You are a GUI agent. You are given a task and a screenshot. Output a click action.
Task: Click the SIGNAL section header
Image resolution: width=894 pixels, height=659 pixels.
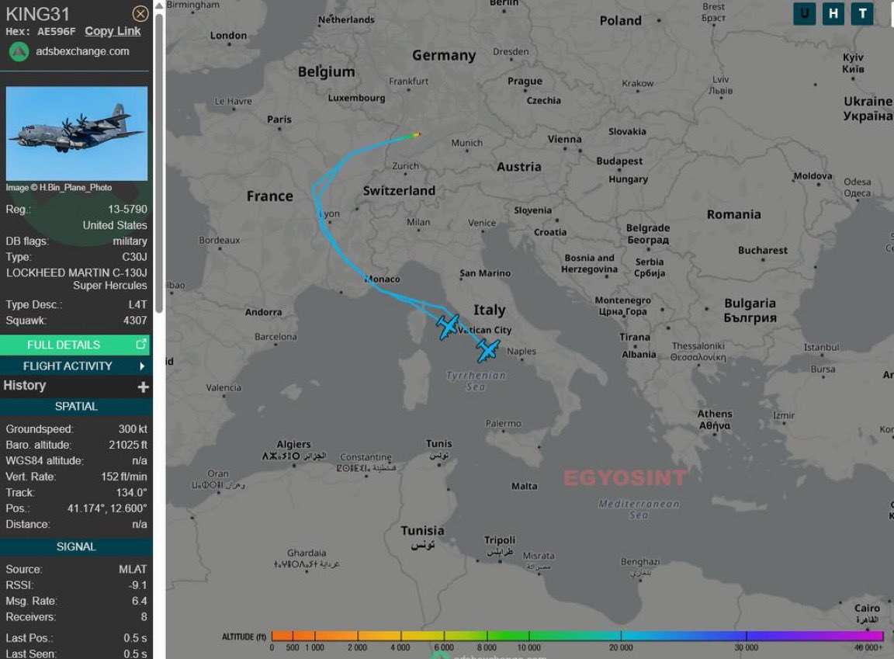pos(76,546)
